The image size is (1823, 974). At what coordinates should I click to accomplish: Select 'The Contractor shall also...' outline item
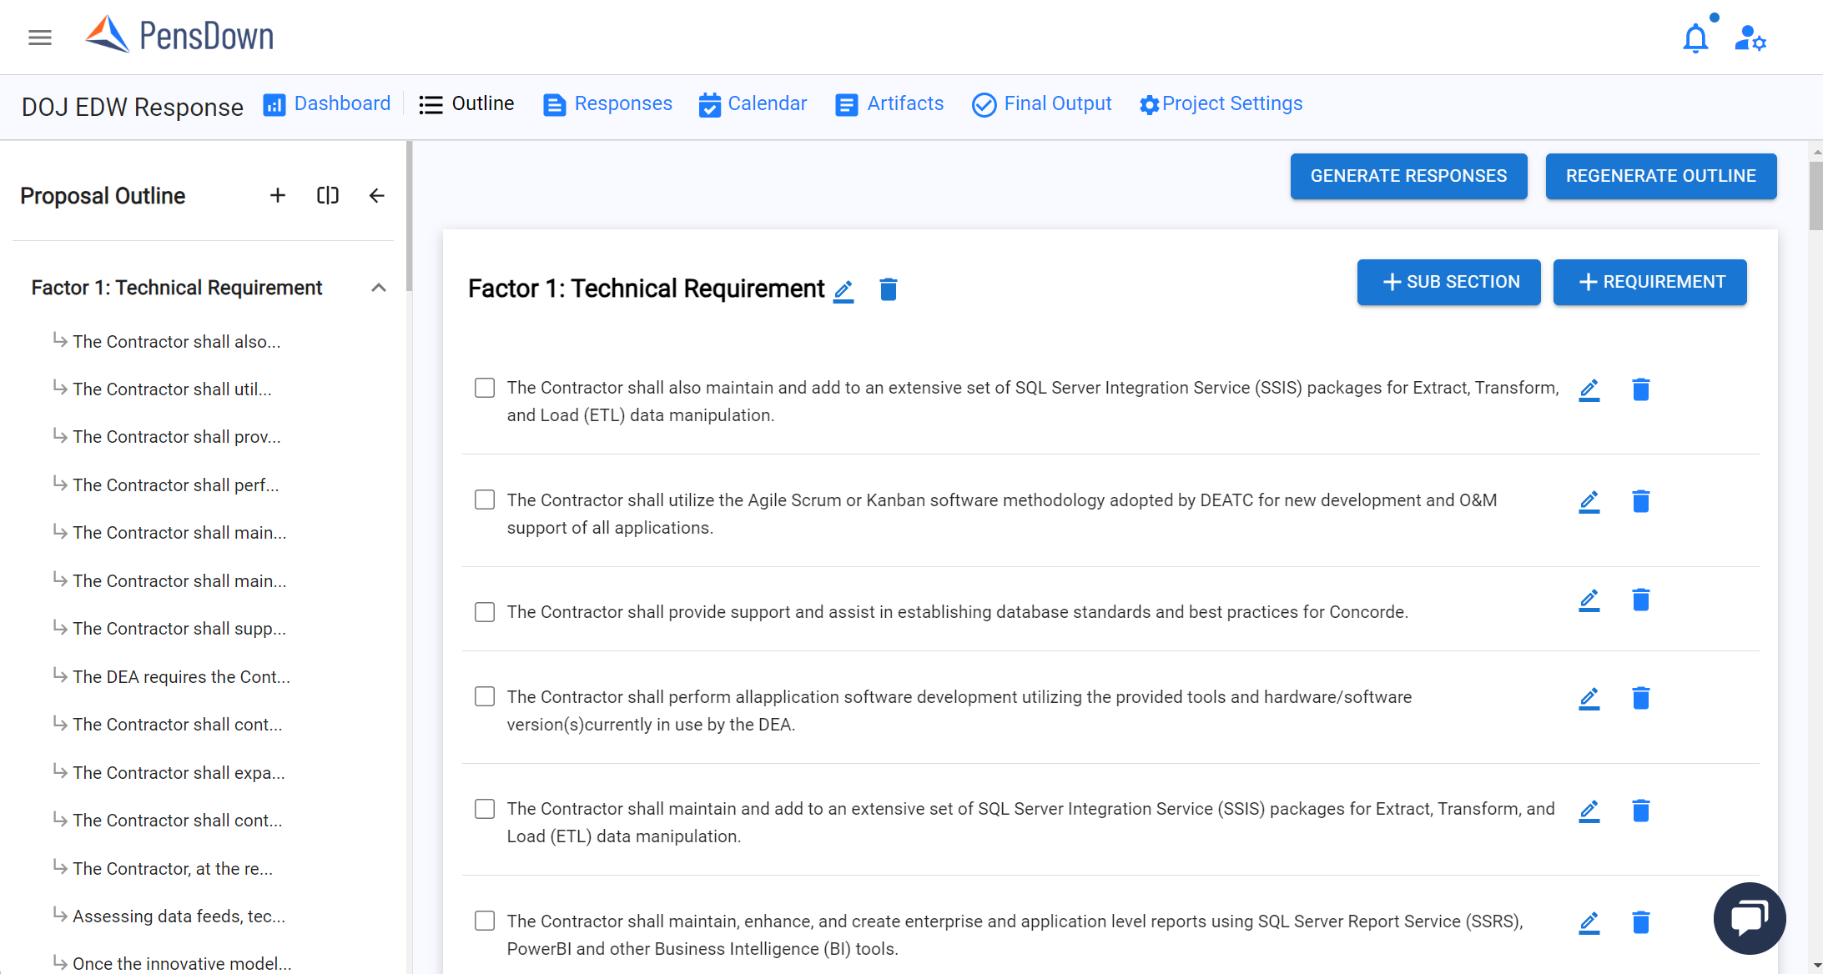176,342
